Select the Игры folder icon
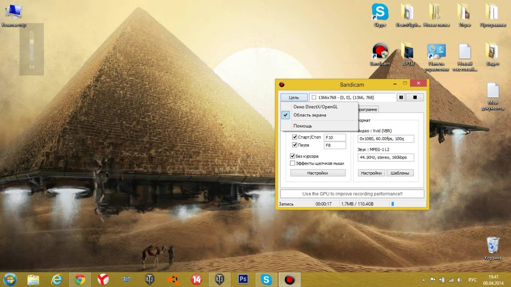 (465, 15)
